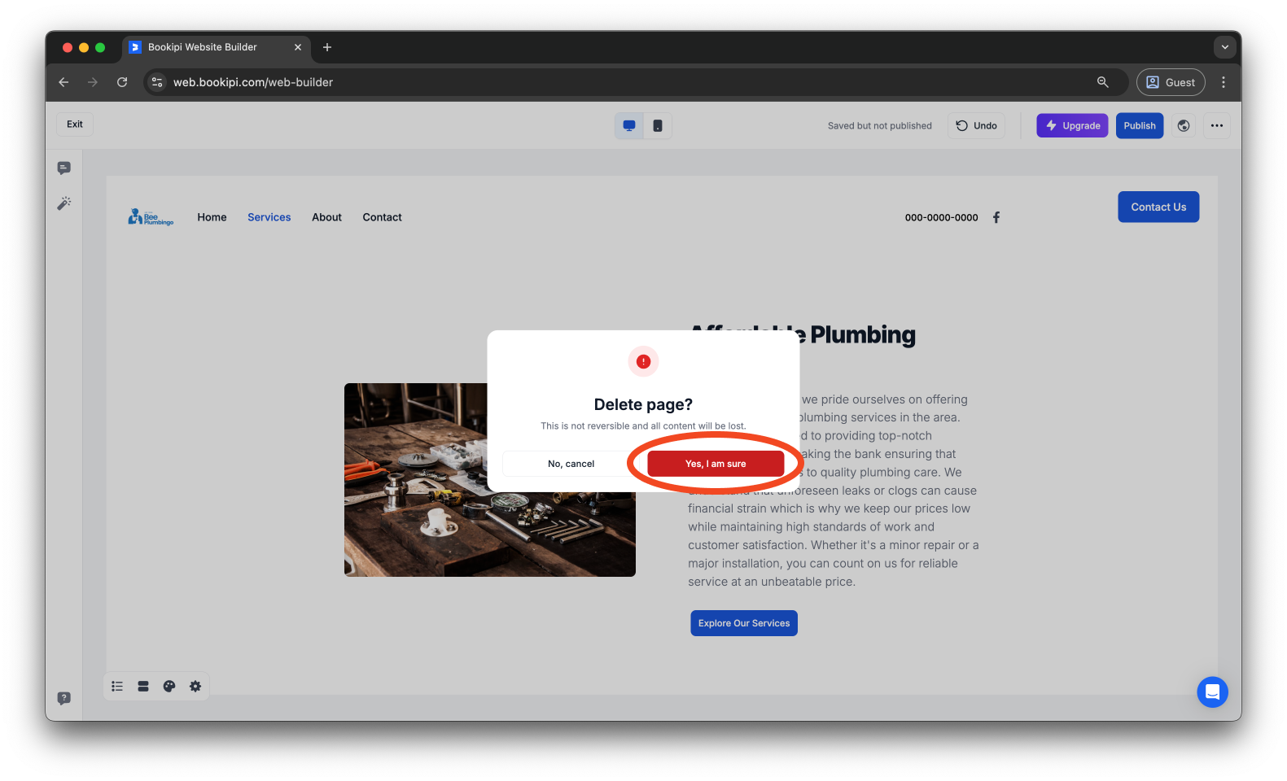The image size is (1287, 781).
Task: Open the three-dot more options menu
Action: [x=1216, y=126]
